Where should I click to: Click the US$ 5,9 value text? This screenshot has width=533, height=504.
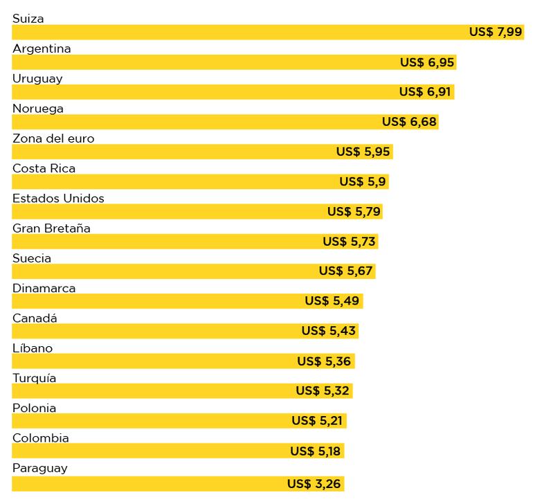(x=363, y=181)
